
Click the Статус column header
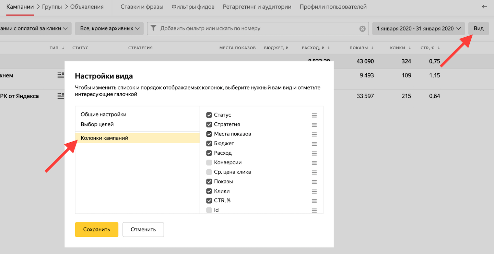(80, 48)
